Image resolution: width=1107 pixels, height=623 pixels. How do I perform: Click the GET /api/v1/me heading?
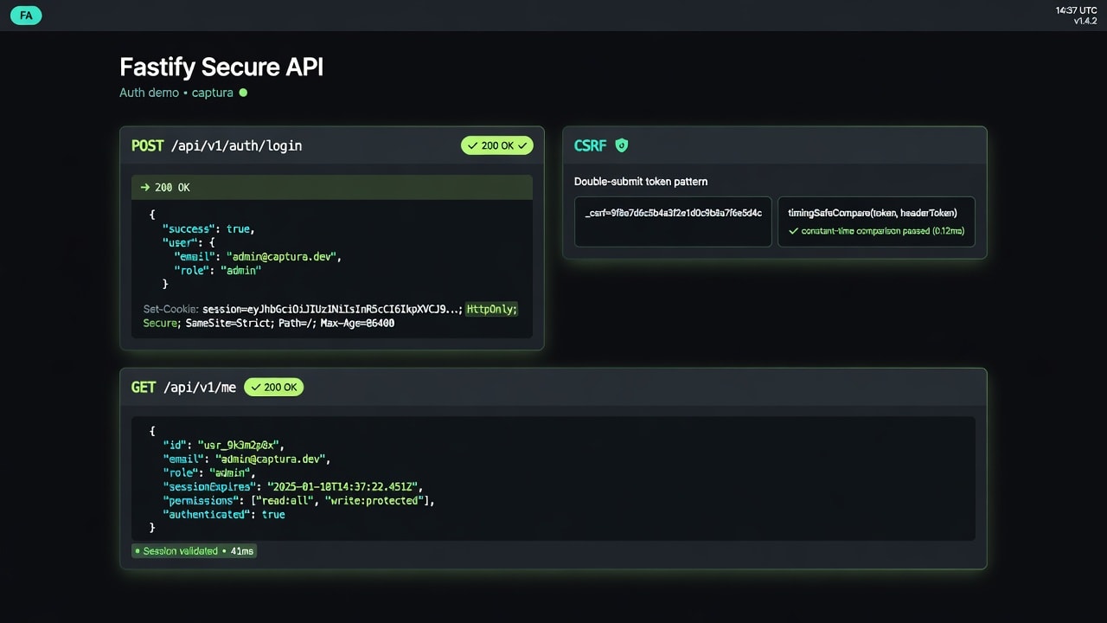click(183, 387)
